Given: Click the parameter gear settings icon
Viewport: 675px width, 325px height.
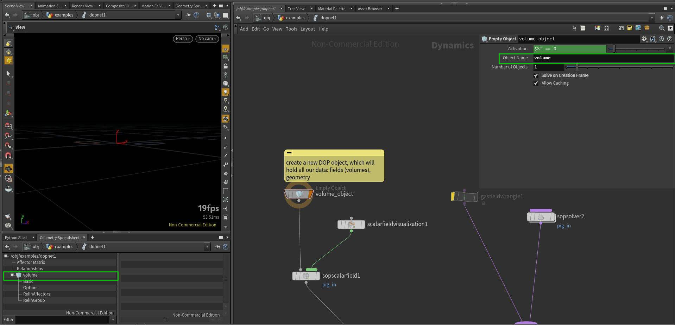Looking at the screenshot, I should pyautogui.click(x=644, y=39).
